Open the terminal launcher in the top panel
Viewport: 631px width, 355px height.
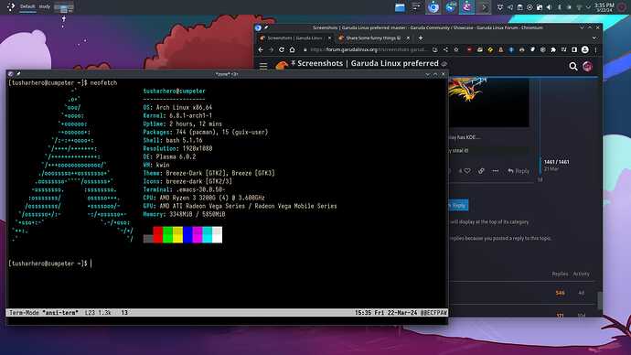(484, 7)
